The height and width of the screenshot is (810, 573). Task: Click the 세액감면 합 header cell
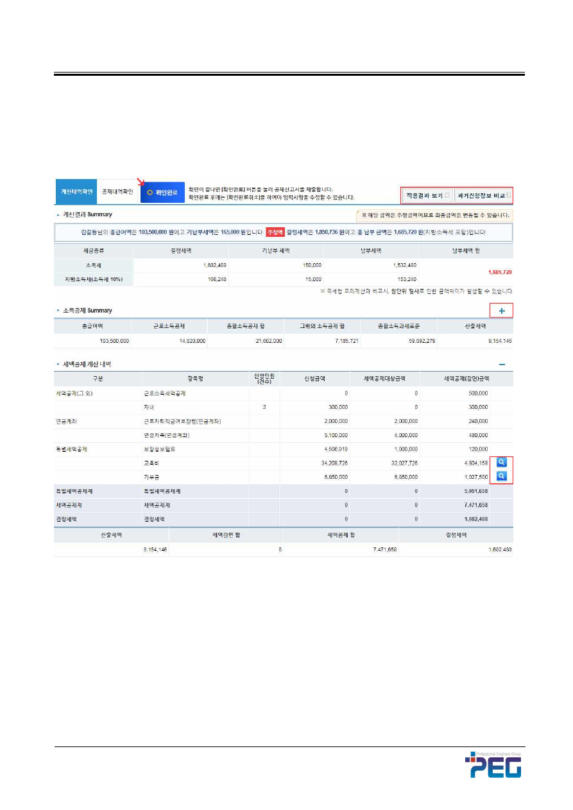point(226,534)
